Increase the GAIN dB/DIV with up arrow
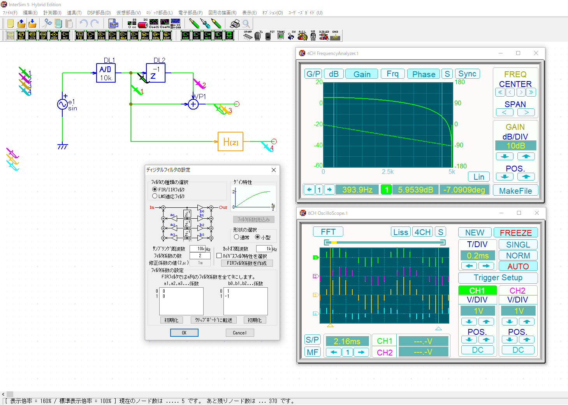The image size is (568, 405). click(526, 156)
